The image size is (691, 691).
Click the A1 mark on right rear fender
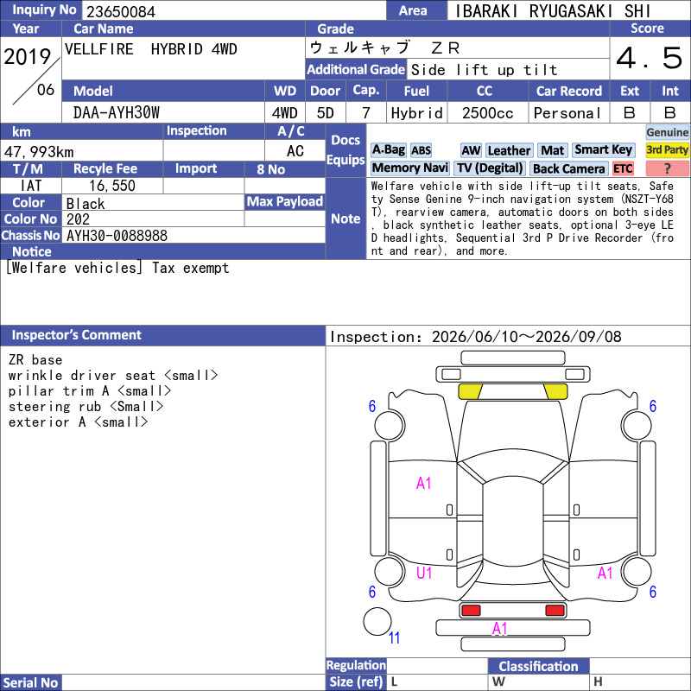click(605, 573)
